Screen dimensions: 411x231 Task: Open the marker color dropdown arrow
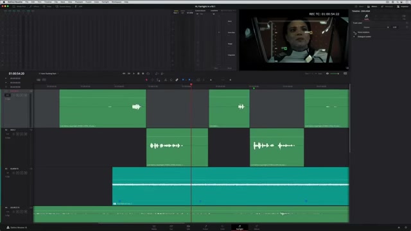pyautogui.click(x=192, y=80)
